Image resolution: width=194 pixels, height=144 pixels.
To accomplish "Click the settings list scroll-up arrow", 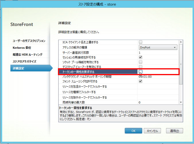I will tap(181, 42).
